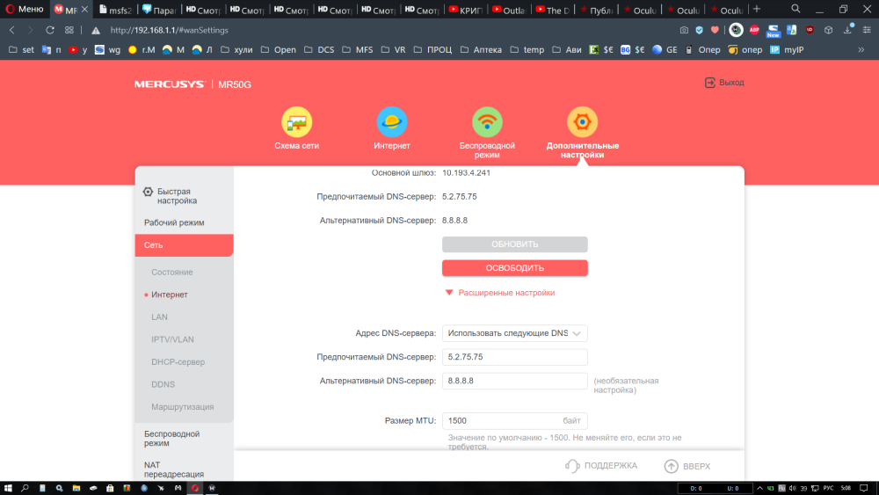This screenshot has height=495, width=879.
Task: Open the Opera Меню menu
Action: point(24,9)
